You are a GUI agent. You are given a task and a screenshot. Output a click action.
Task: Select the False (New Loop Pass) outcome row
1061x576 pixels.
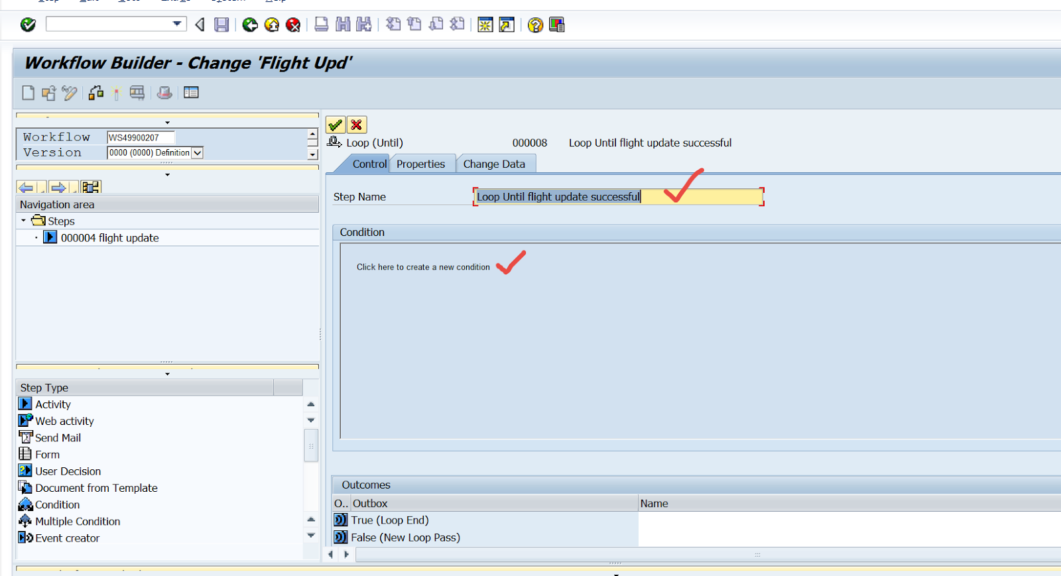coord(405,538)
